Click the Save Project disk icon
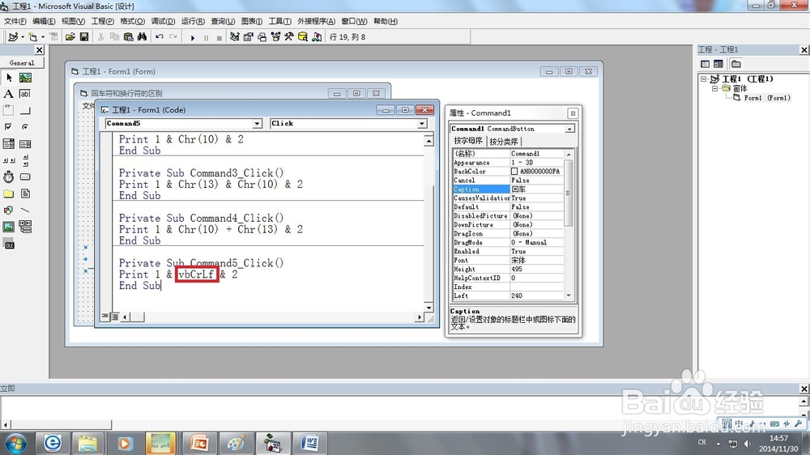The image size is (810, 455). (x=83, y=36)
